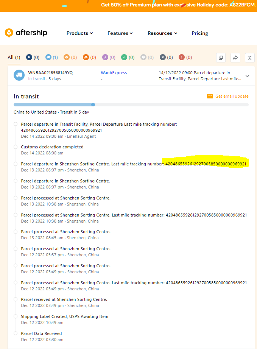Click the WanbExpress carrier link

114,73
